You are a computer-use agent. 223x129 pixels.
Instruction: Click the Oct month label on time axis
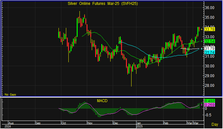pyautogui.click(x=63, y=123)
